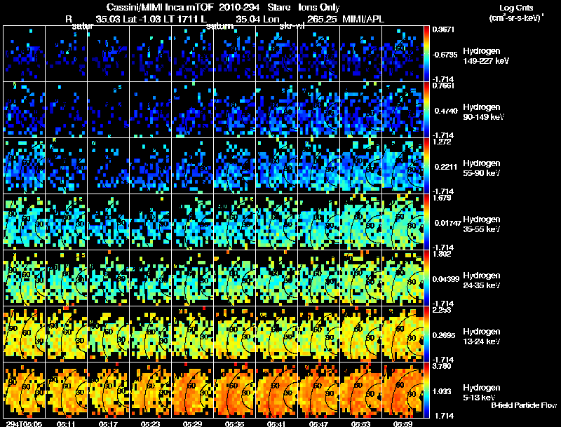Click the colorbar value '1.033'
The height and width of the screenshot is (427, 561).
click(443, 392)
